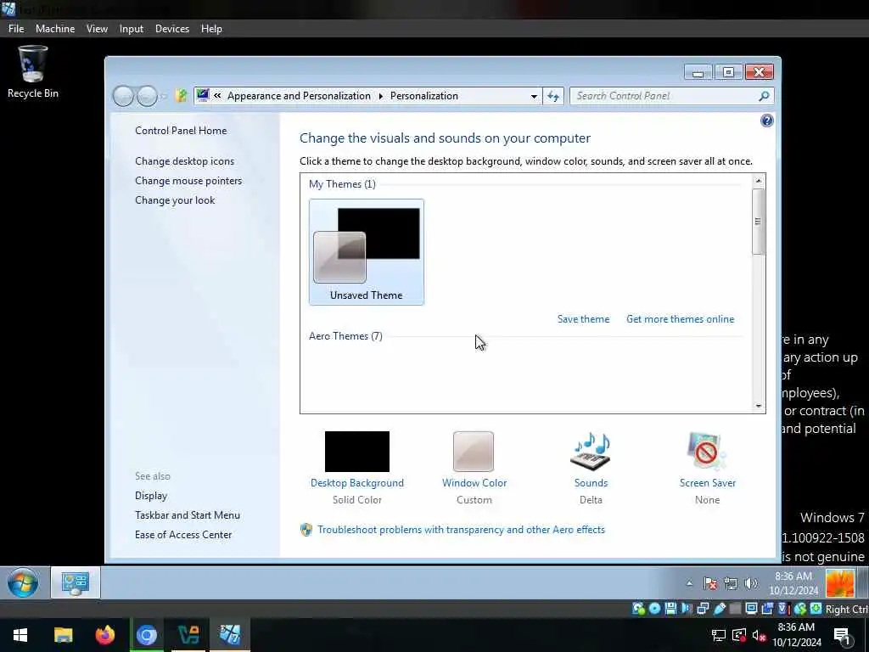Select the Unsaved Theme thumbnail
This screenshot has width=869, height=652.
coord(367,251)
